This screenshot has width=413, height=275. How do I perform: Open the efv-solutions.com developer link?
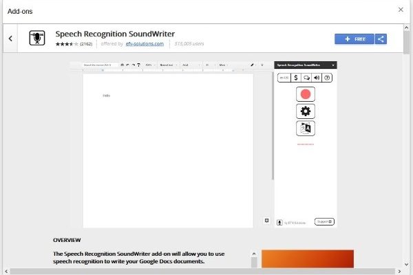tap(145, 44)
